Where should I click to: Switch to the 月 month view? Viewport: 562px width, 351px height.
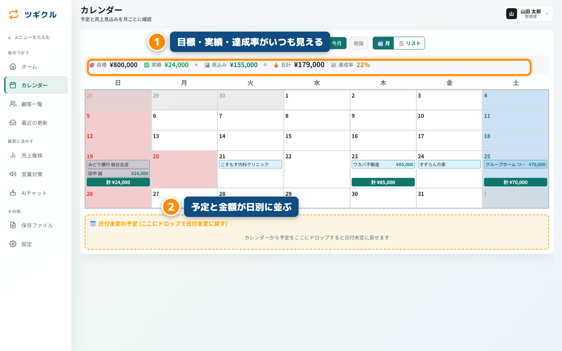384,43
